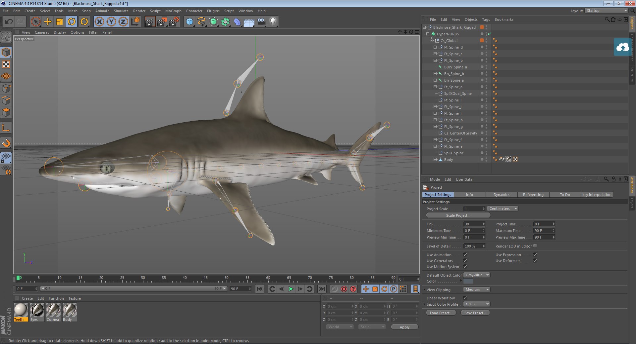
Task: Switch to the Referencing tab
Action: point(533,195)
